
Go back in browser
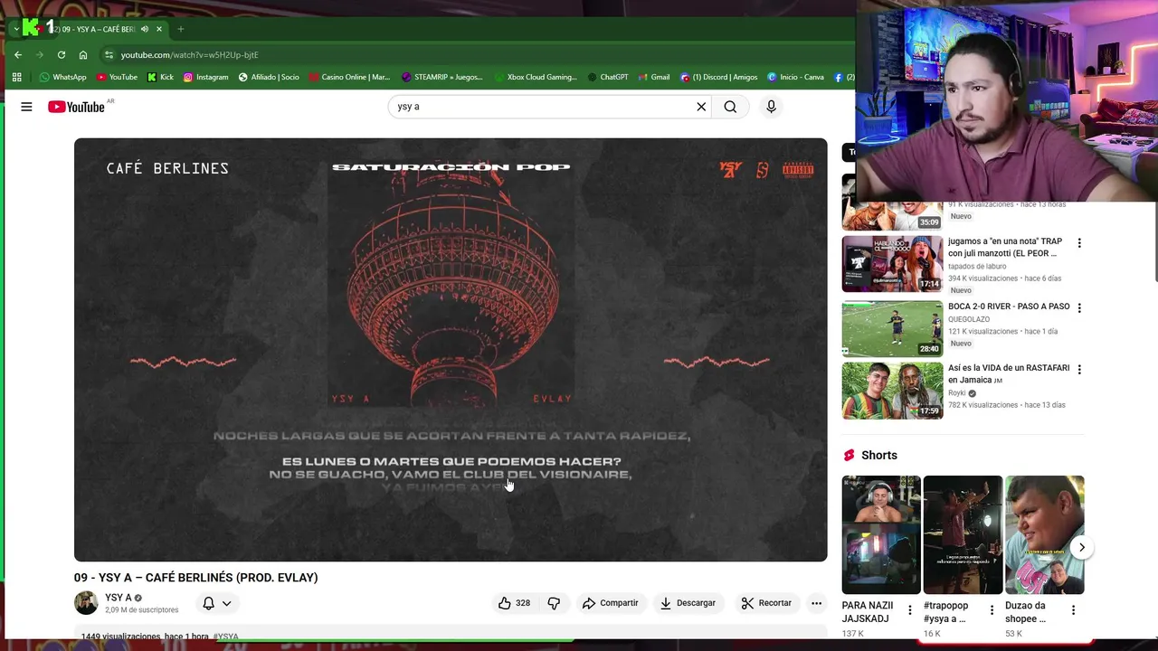[x=18, y=54]
